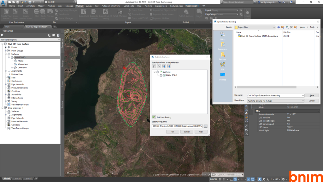Click the Toolspace help question icon
323x182 pixels.
point(58,35)
